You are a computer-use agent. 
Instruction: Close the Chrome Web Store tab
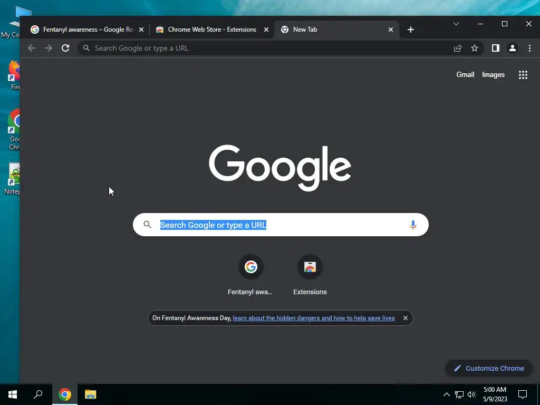[x=266, y=30]
